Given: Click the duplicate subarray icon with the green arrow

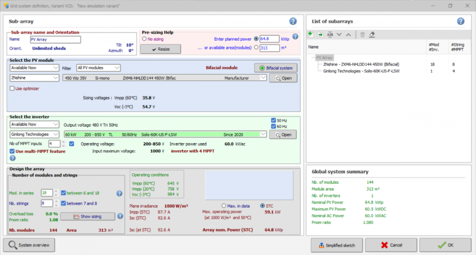Looking at the screenshot, I should [x=320, y=34].
